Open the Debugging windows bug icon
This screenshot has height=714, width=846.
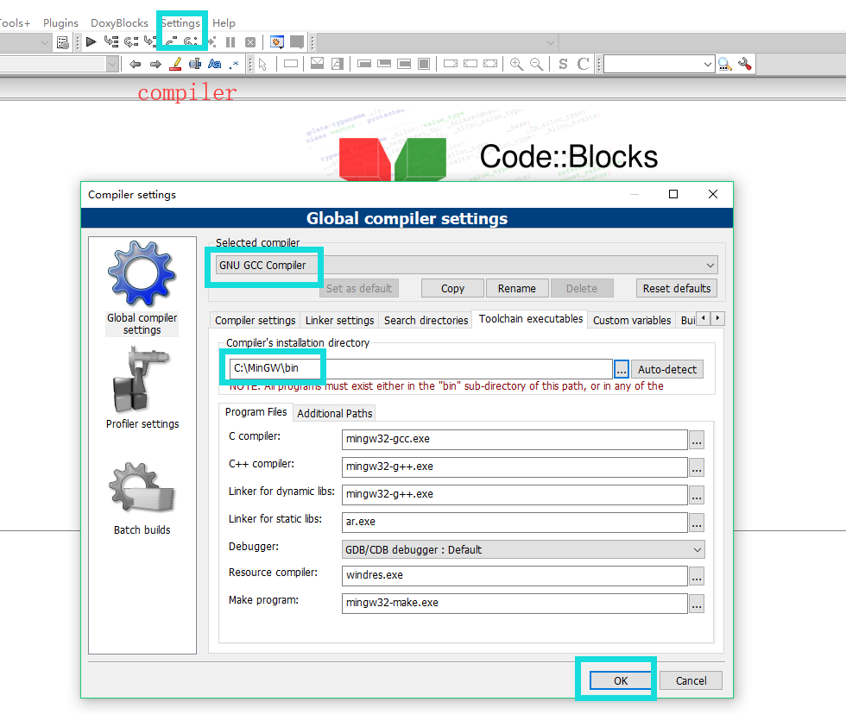tap(277, 42)
